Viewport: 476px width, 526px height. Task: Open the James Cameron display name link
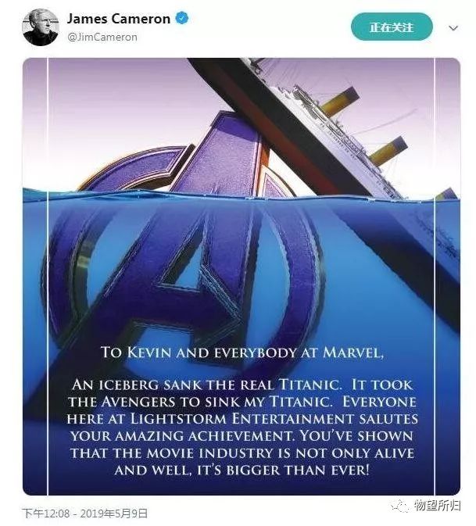coord(119,19)
